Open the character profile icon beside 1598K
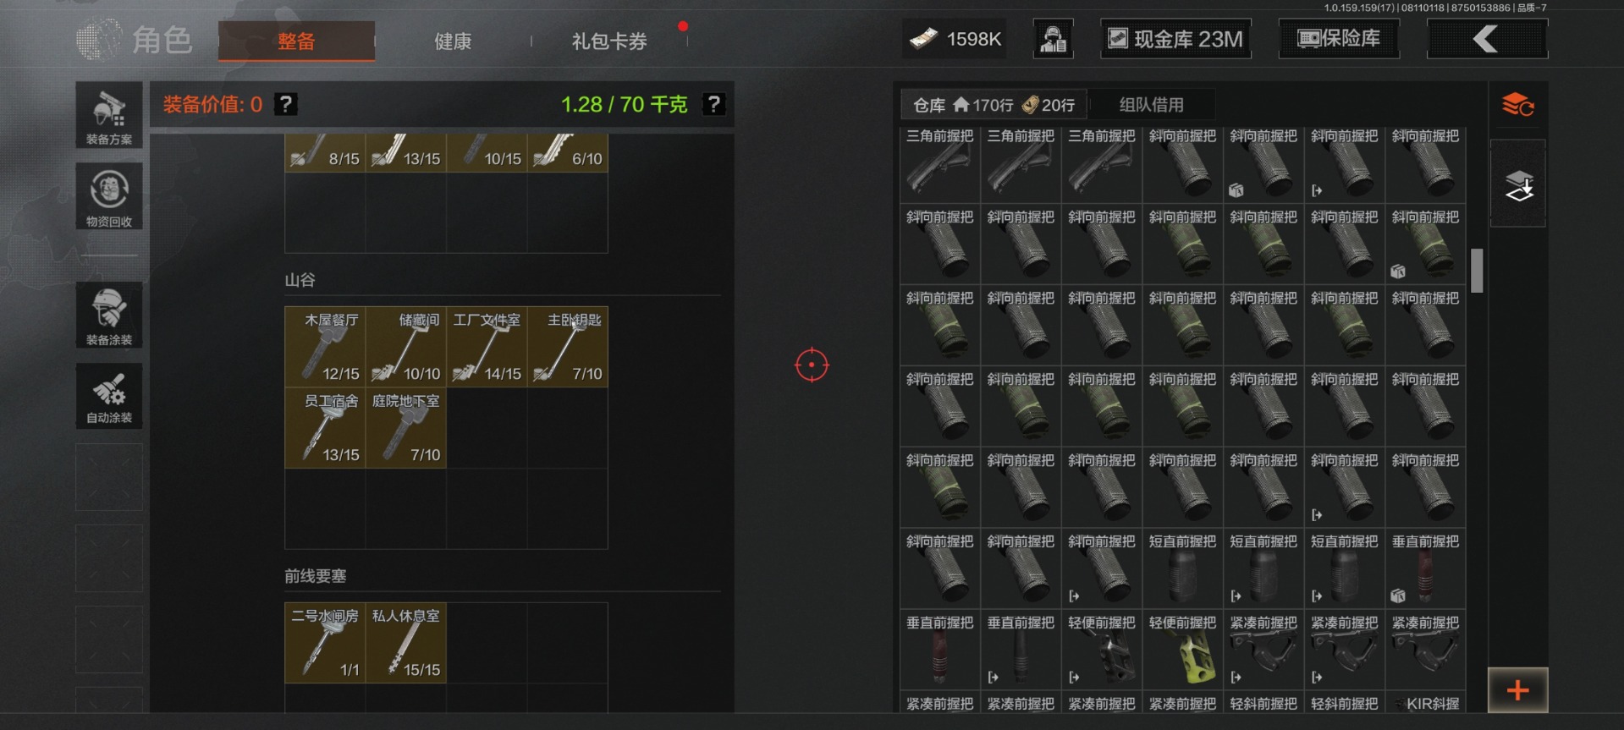The image size is (1624, 730). coord(1054,39)
